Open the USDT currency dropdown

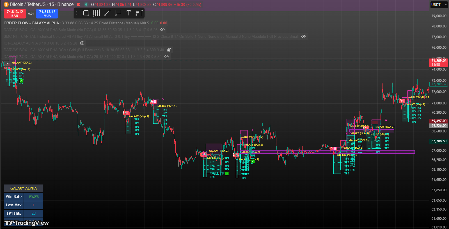[x=439, y=5]
